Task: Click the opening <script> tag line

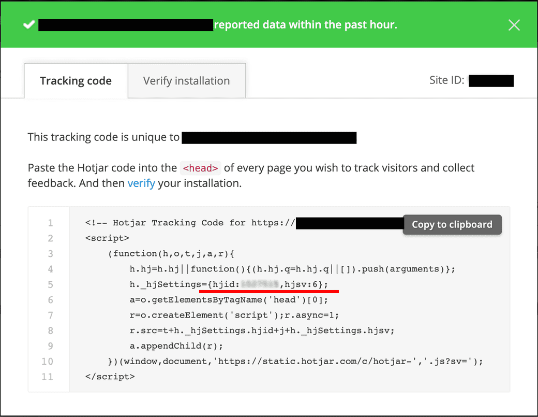Action: 108,238
